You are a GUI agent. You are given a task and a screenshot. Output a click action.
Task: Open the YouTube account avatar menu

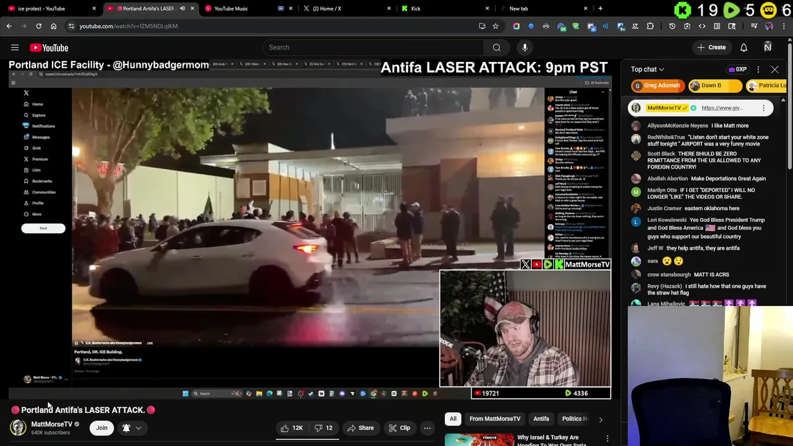coord(768,48)
